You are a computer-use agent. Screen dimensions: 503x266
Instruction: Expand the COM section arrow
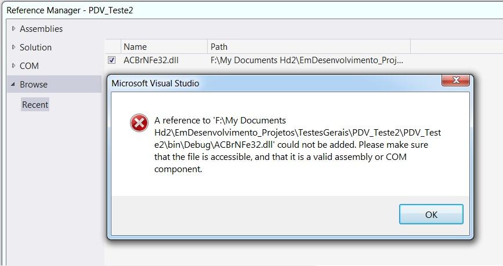click(13, 65)
